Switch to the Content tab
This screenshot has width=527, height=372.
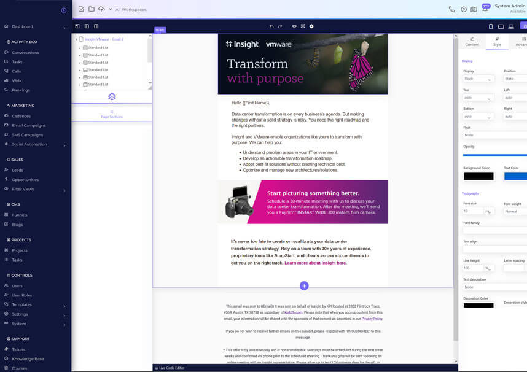(472, 42)
